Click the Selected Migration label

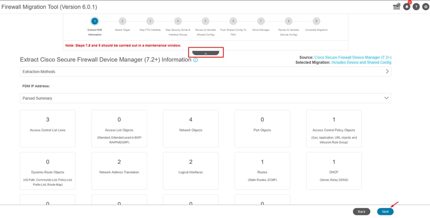click(x=313, y=62)
